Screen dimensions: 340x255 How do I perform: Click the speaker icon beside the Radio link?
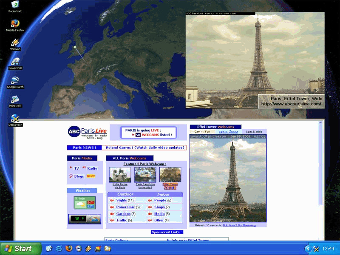84,167
